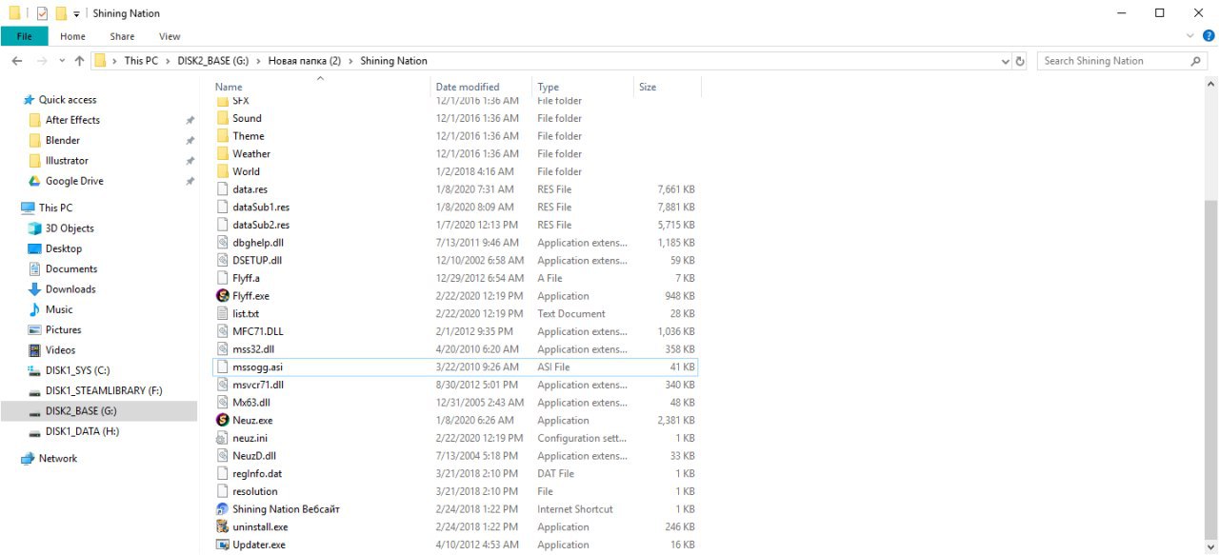The height and width of the screenshot is (555, 1219).
Task: Click the New folder quick access toolbar icon
Action: click(61, 13)
